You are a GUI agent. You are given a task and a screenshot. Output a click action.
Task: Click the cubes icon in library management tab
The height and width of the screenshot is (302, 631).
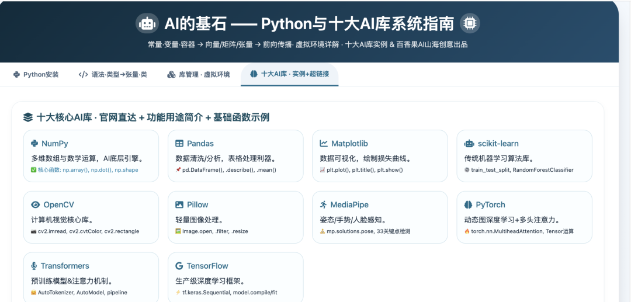171,74
